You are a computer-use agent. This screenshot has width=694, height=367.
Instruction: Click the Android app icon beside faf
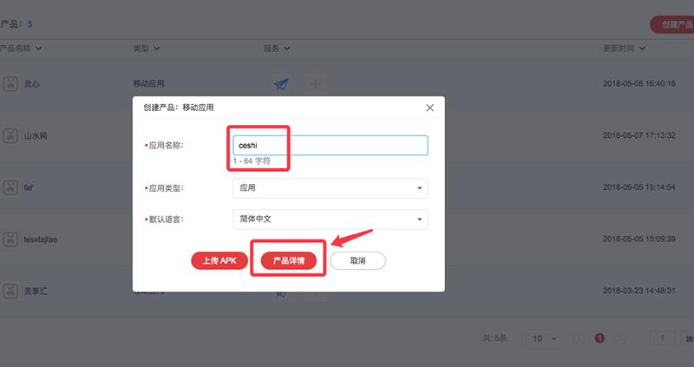point(10,187)
